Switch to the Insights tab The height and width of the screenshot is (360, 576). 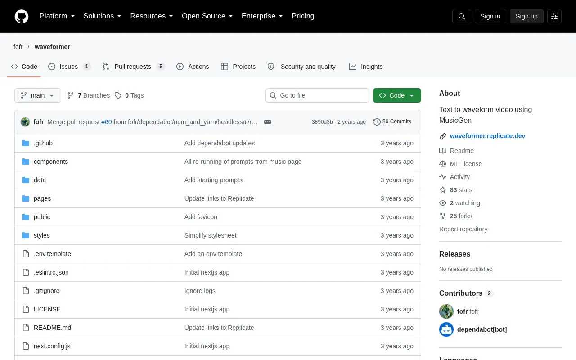pyautogui.click(x=366, y=67)
